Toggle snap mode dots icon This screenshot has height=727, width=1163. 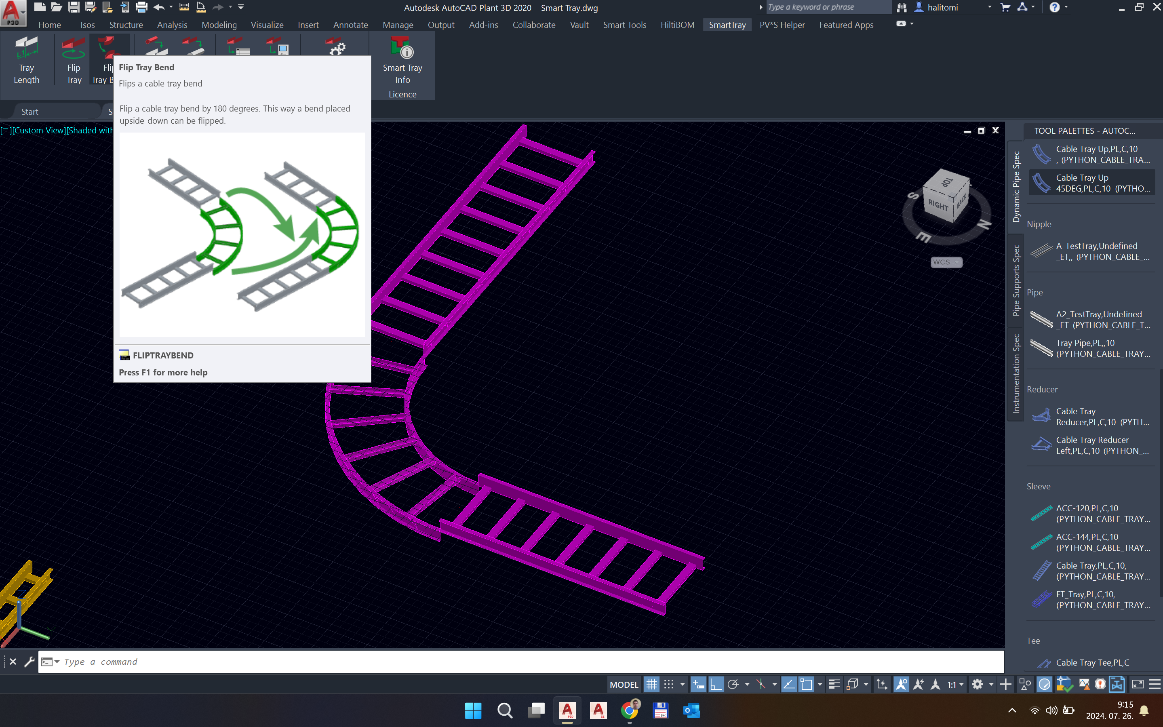669,684
